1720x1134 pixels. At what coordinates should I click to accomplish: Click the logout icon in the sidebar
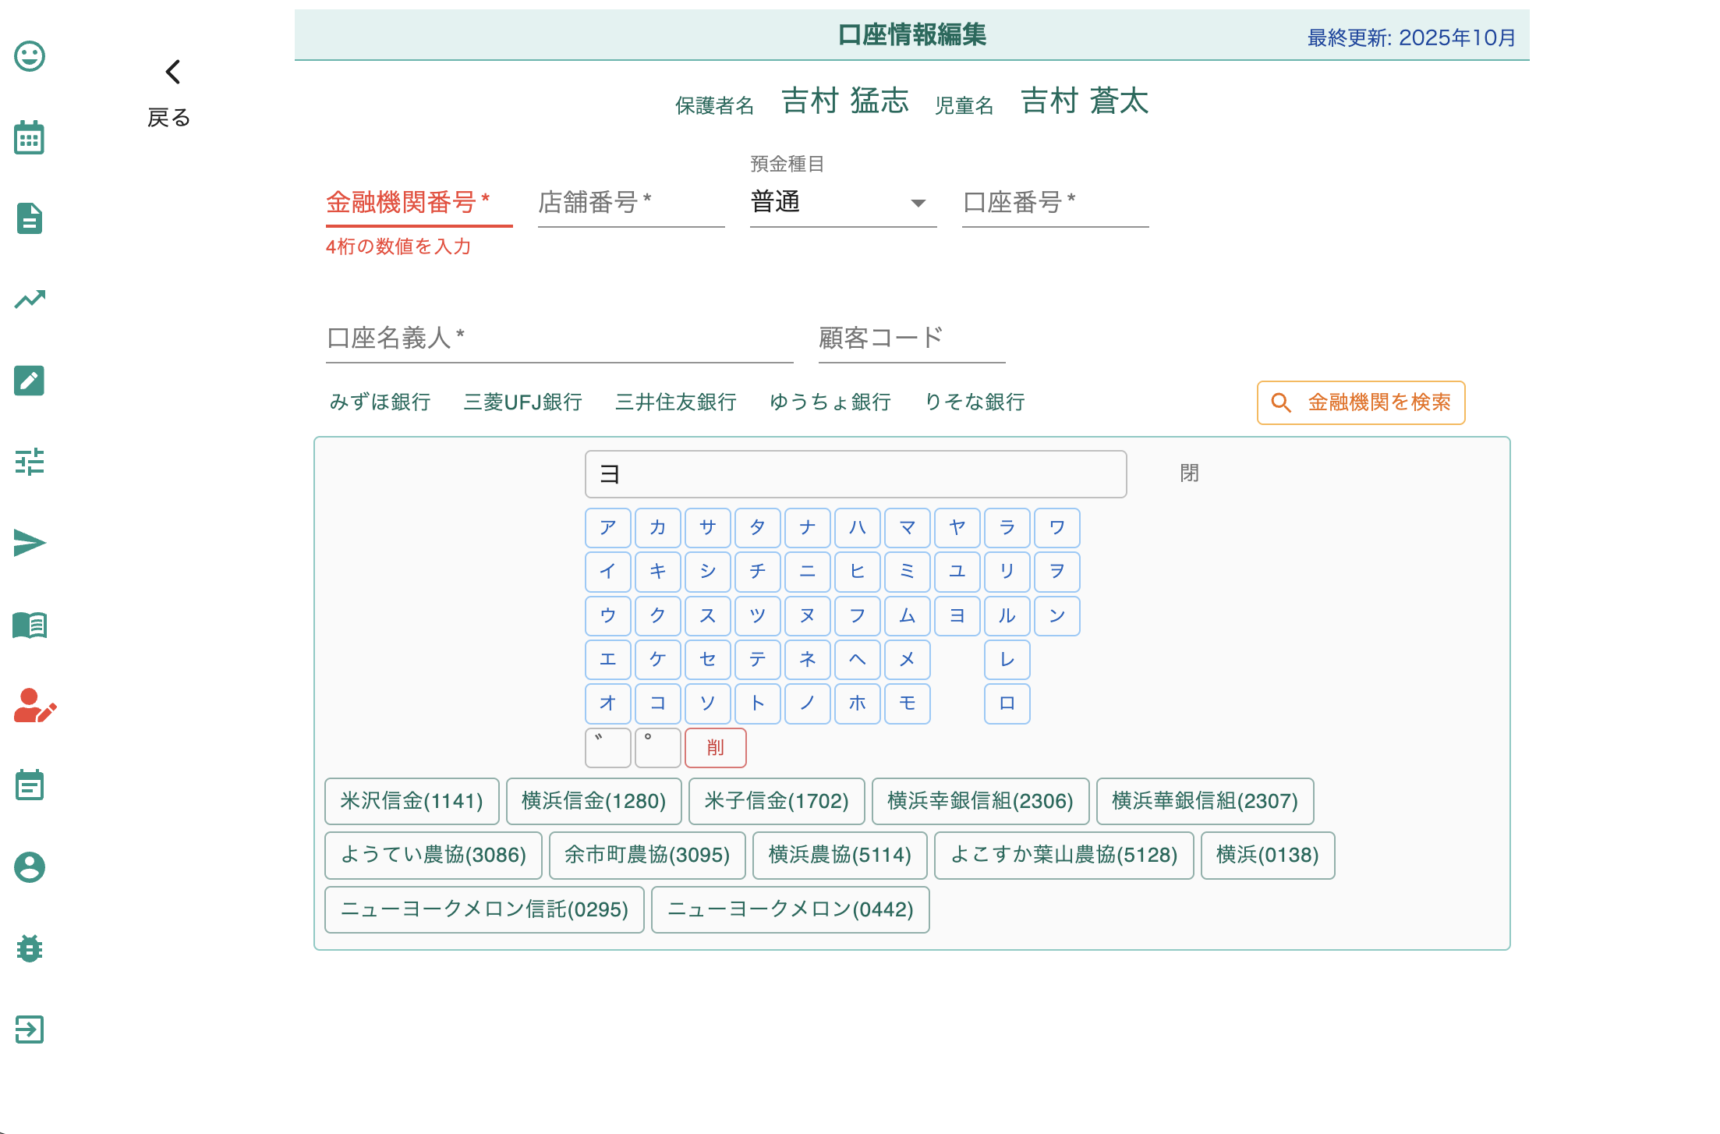[30, 1029]
